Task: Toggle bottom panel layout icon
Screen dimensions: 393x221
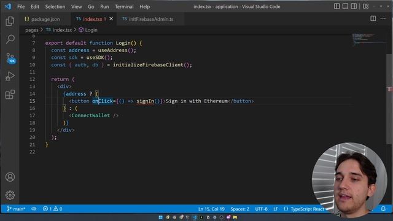Action: 345,6
